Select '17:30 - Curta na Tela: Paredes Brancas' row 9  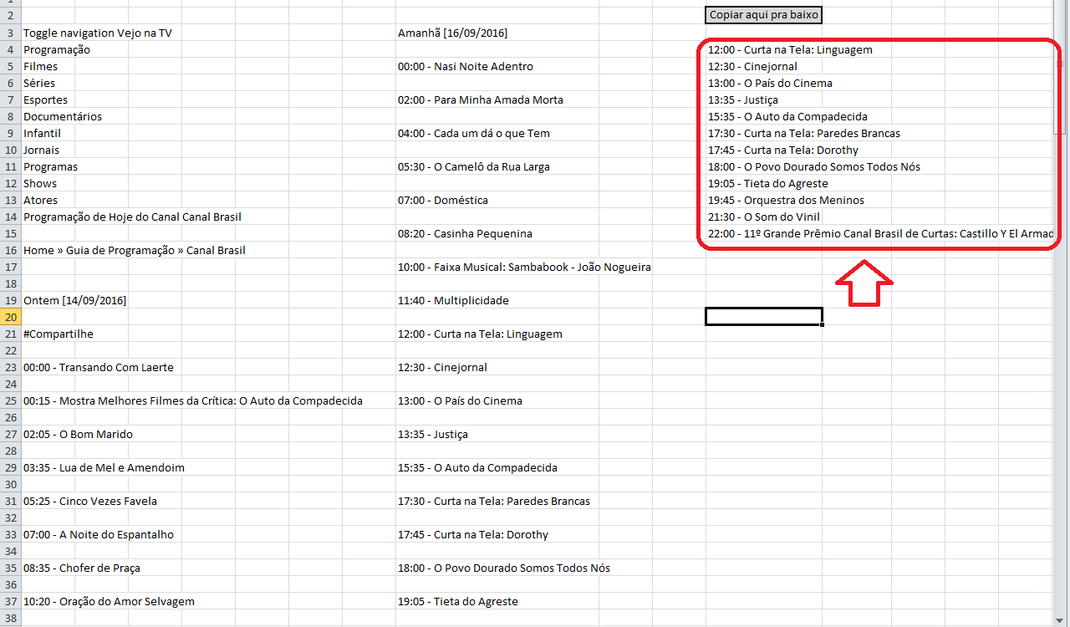804,133
